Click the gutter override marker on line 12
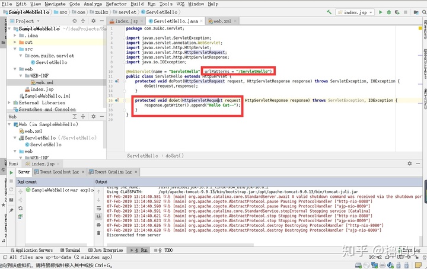This screenshot has width=427, height=269. (x=117, y=81)
